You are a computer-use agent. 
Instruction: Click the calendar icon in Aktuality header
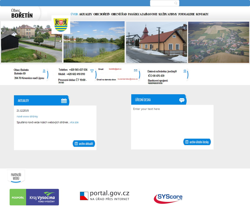[64, 101]
